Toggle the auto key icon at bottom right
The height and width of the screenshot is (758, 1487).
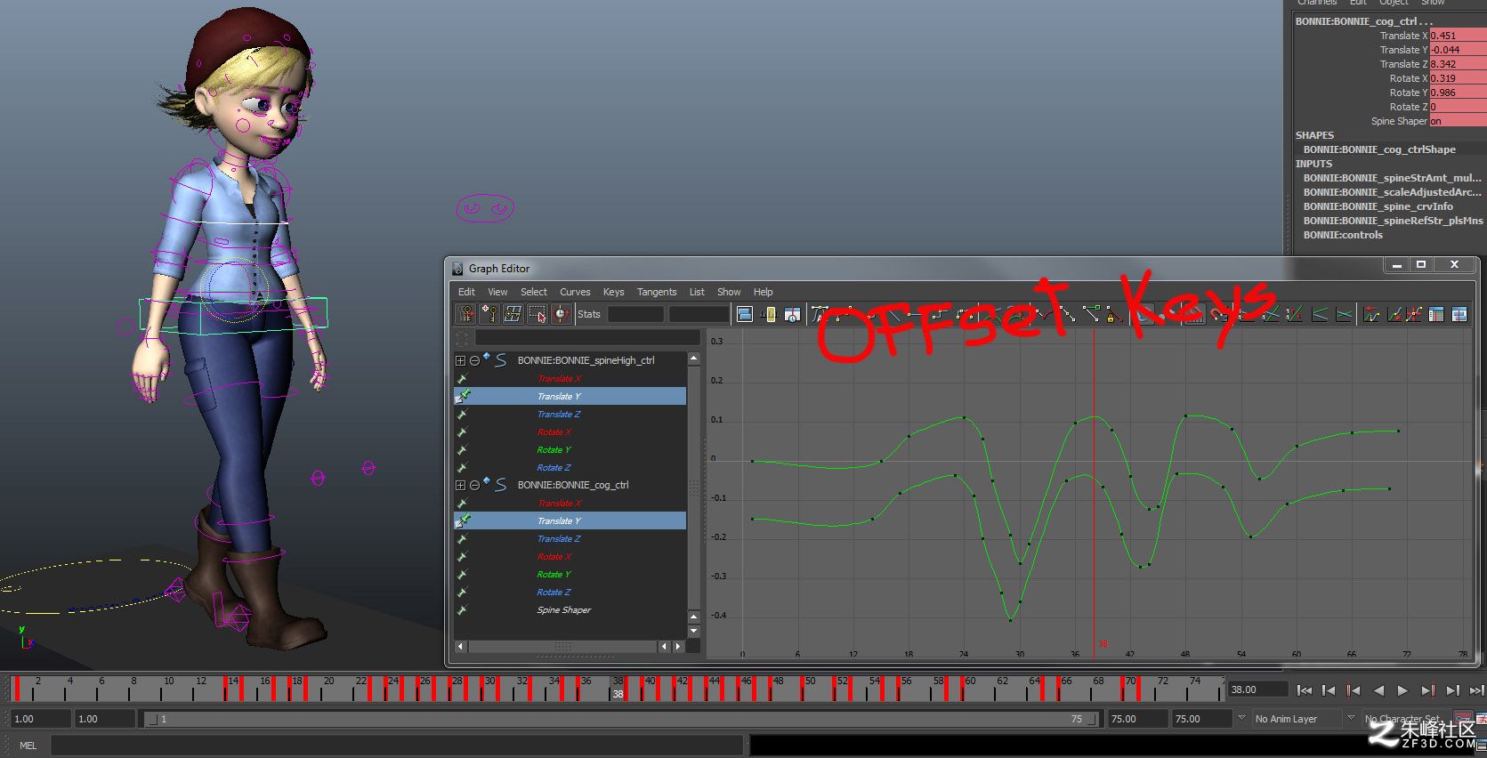(1462, 717)
